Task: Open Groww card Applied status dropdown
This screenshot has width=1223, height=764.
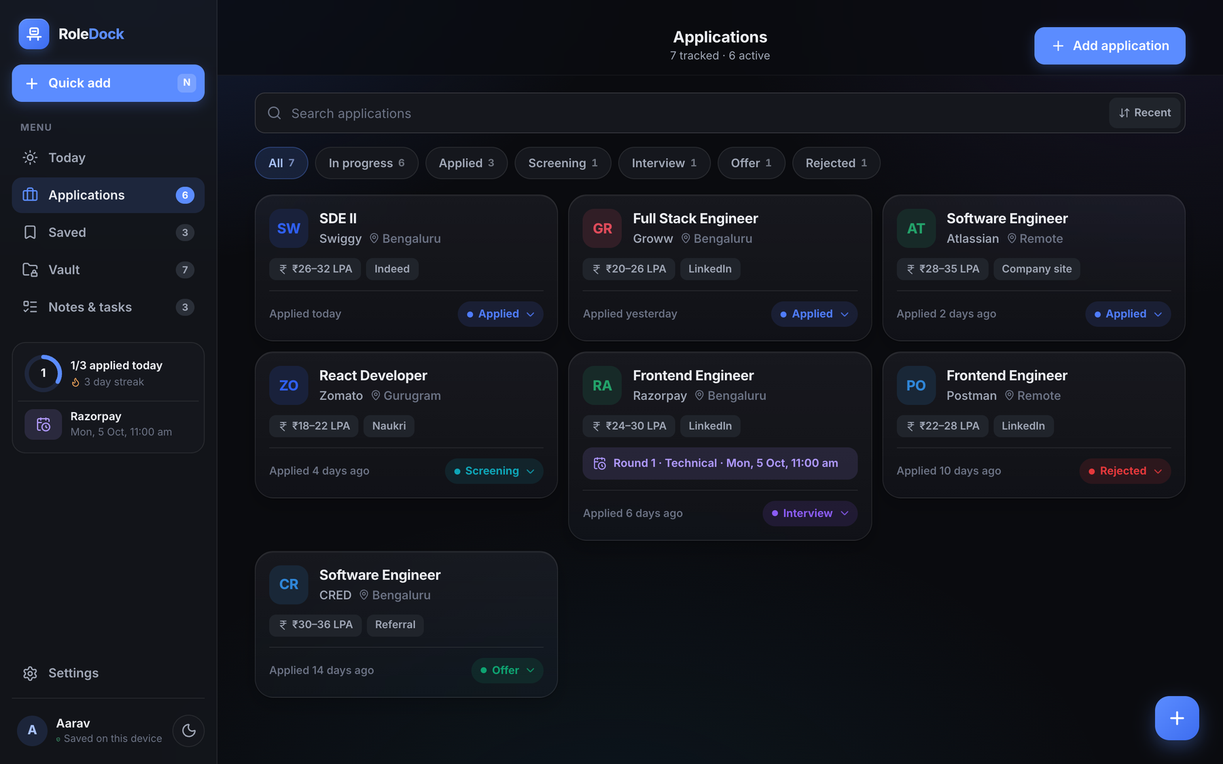Action: point(814,314)
